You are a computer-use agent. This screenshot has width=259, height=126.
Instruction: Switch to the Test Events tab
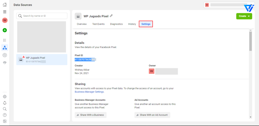[98, 24]
